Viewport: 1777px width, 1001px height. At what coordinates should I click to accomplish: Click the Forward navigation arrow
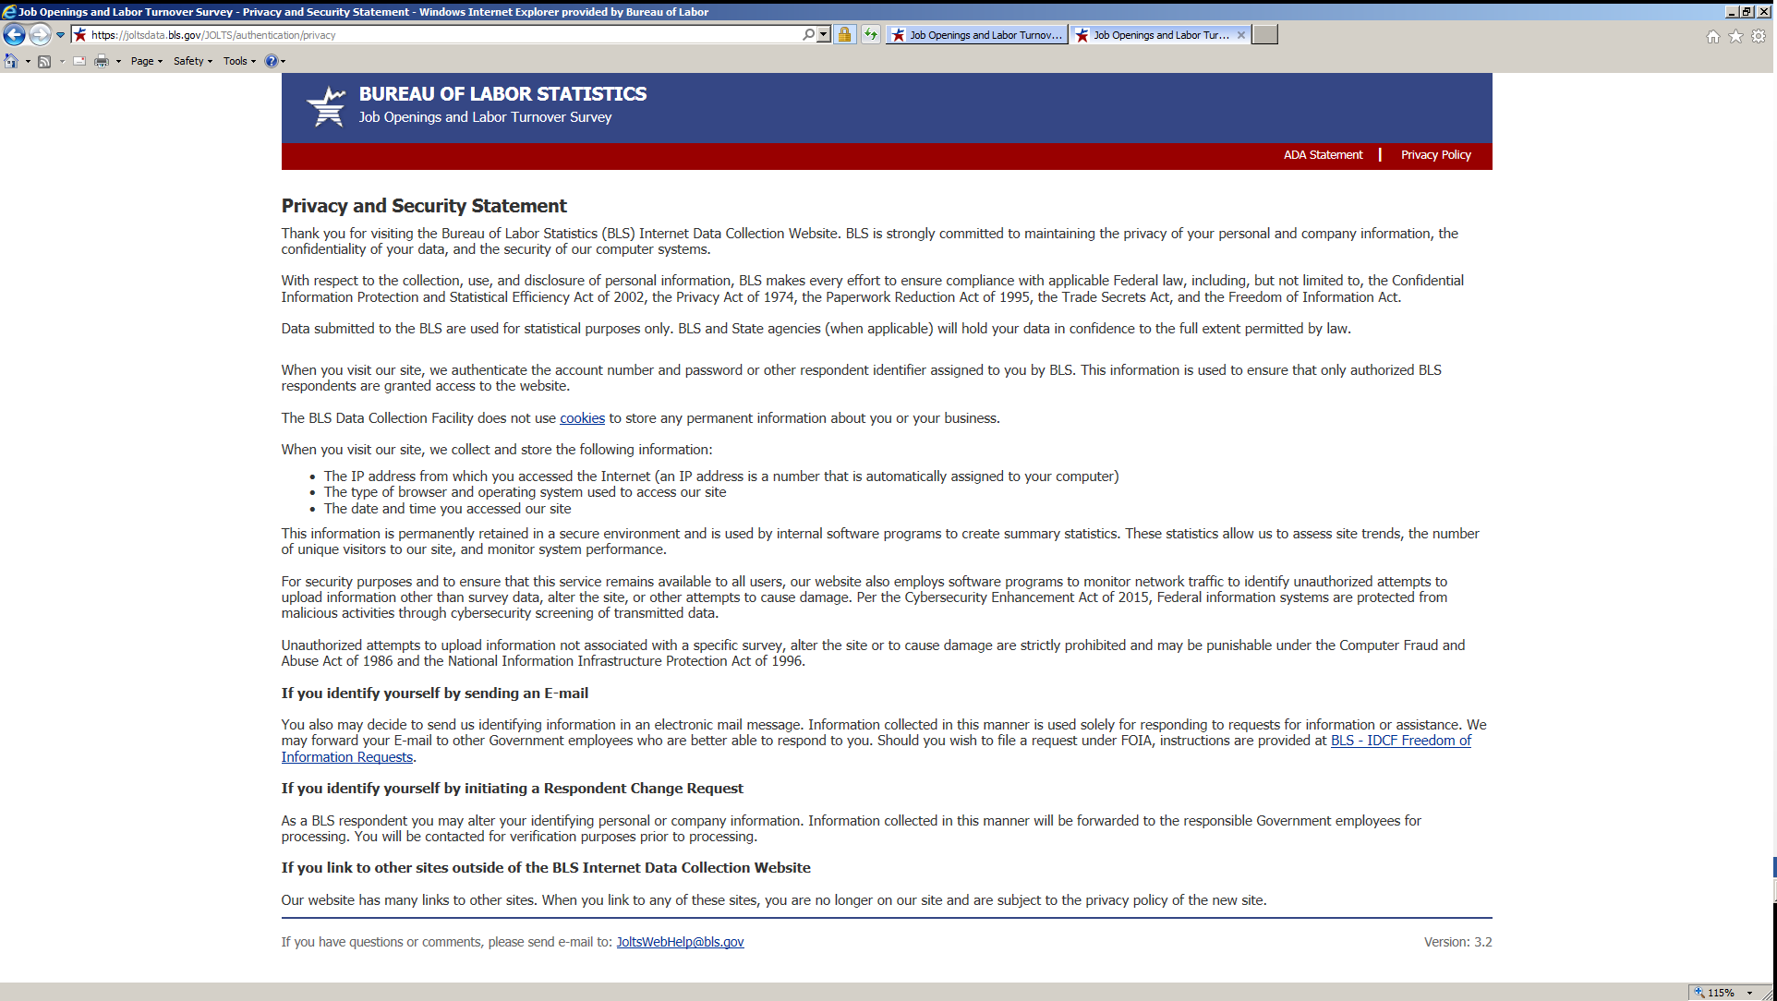pyautogui.click(x=39, y=35)
